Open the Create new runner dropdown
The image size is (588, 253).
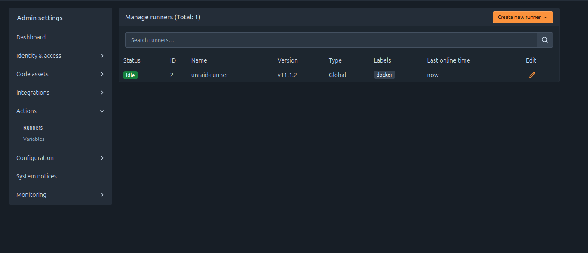click(x=523, y=17)
